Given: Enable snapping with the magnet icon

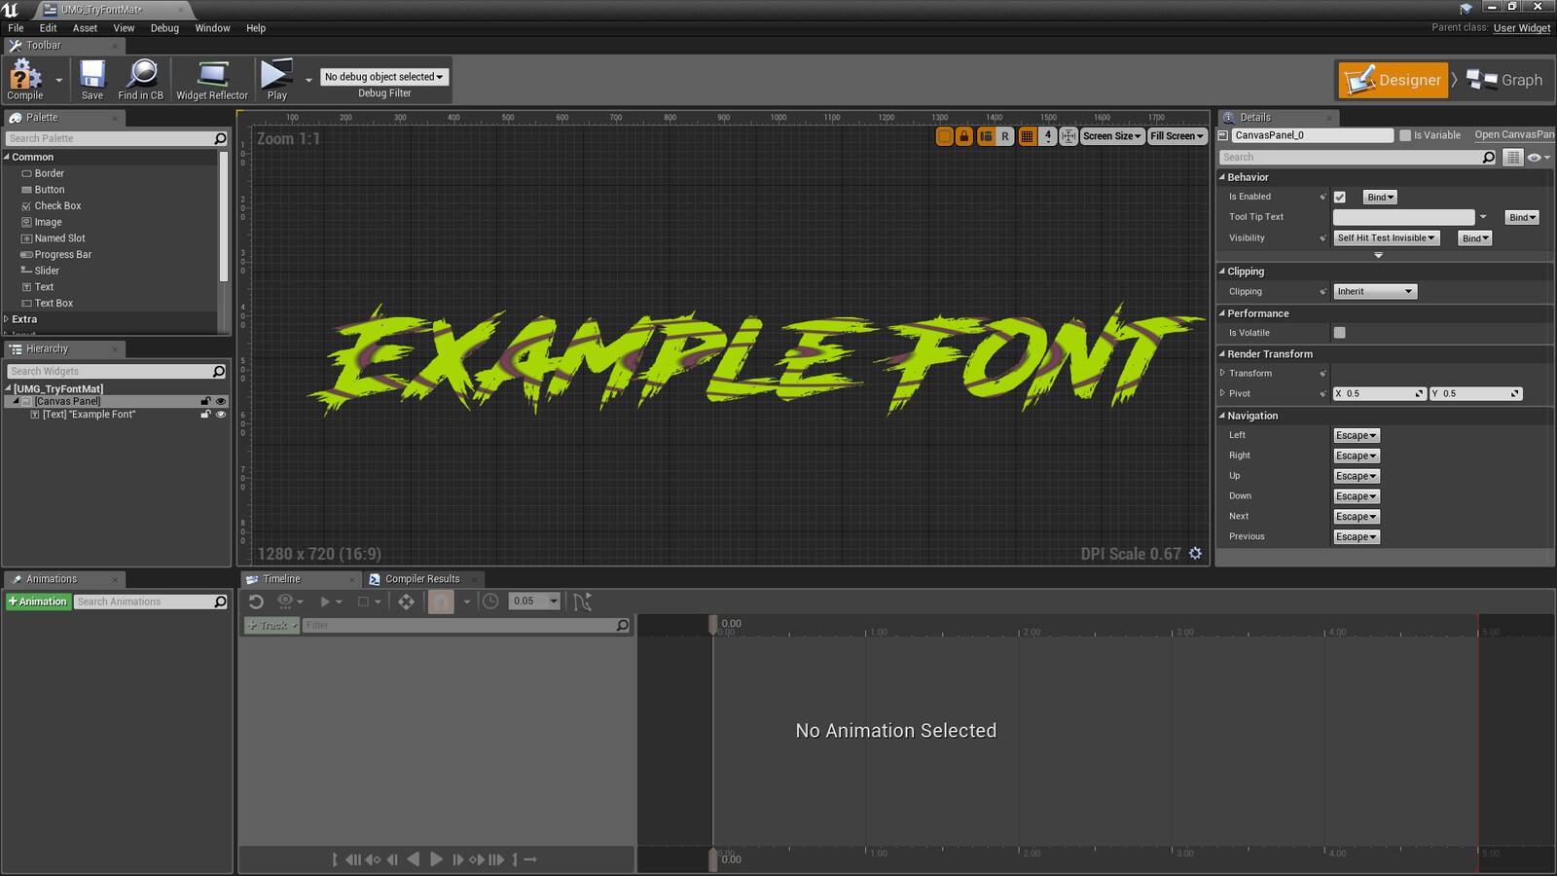Looking at the screenshot, I should click(x=443, y=602).
